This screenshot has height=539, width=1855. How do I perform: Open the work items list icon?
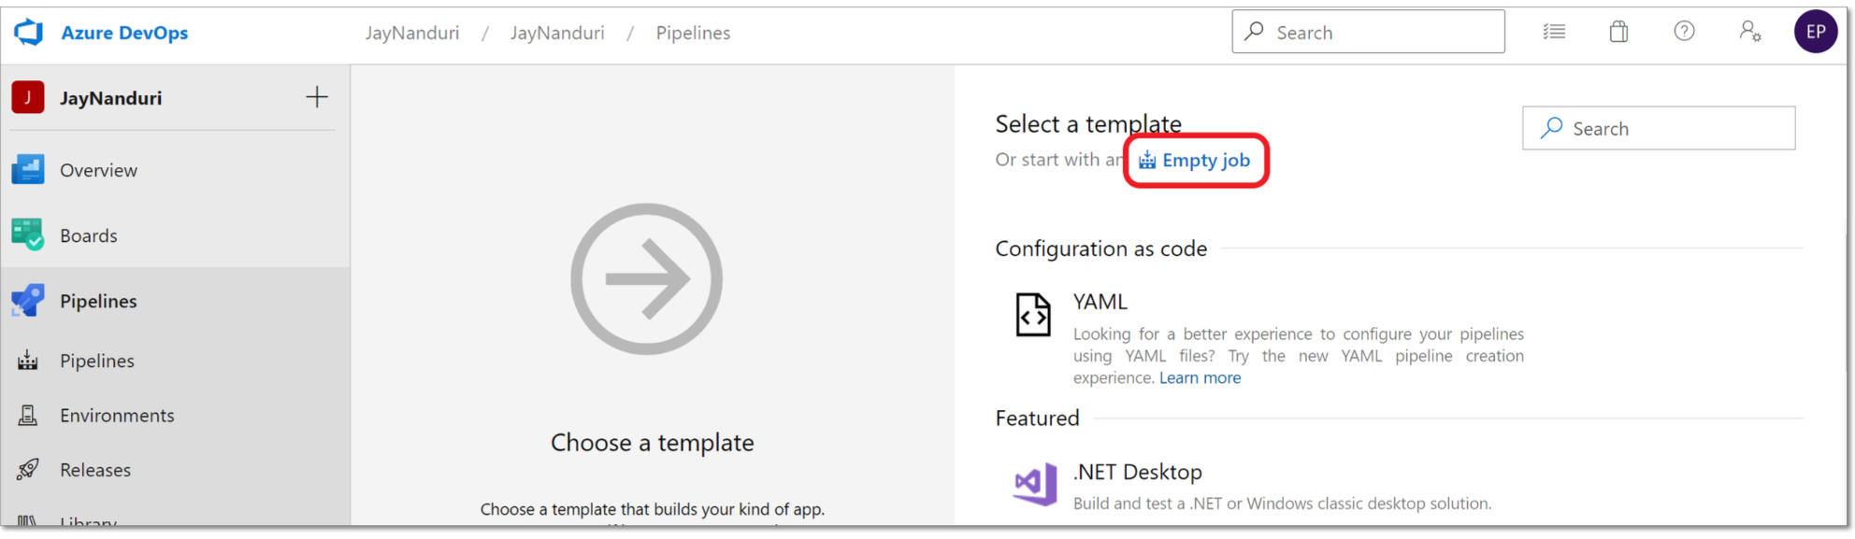tap(1554, 33)
